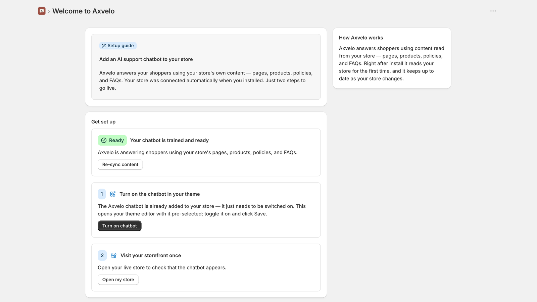Click the breadcrumb chevron next to the app icon
Image resolution: width=537 pixels, height=302 pixels.
tap(49, 11)
